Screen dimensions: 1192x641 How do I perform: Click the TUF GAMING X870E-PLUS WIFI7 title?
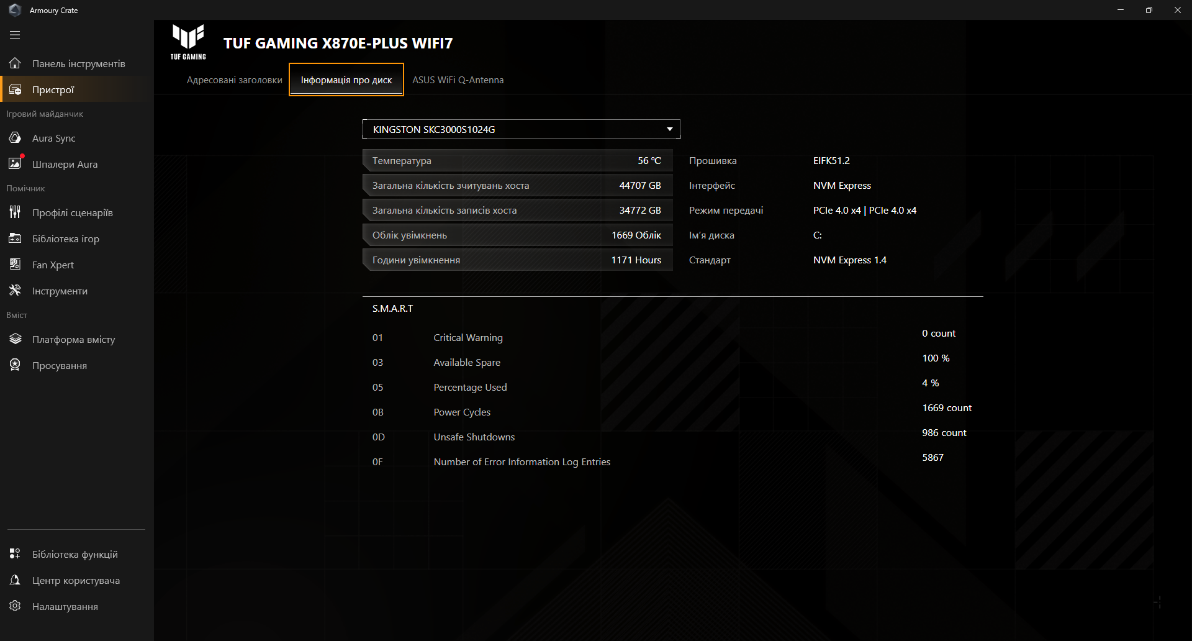click(x=338, y=43)
